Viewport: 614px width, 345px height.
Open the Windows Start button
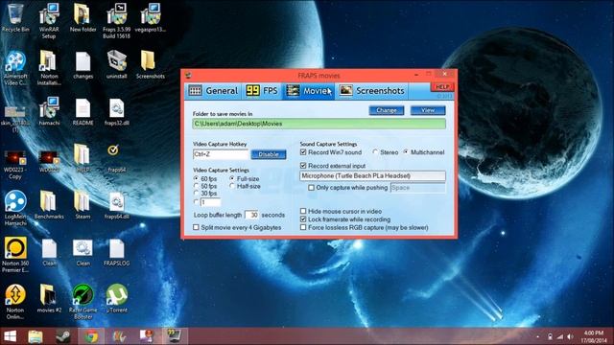[11, 336]
